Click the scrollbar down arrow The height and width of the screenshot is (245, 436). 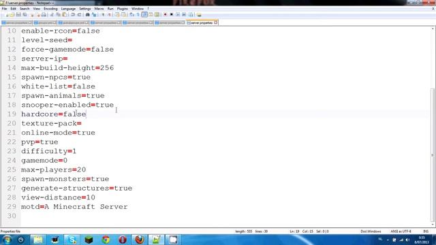point(433,225)
